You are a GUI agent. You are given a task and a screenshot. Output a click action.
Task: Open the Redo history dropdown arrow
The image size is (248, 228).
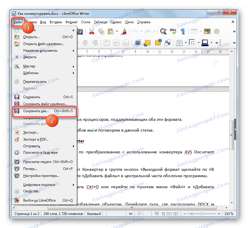[x=154, y=31]
